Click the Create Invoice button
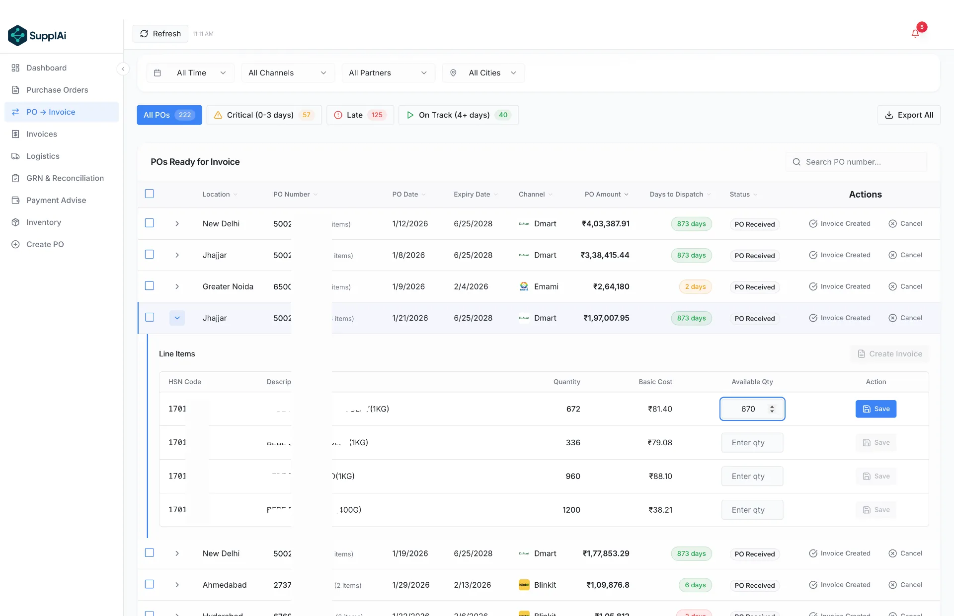954x616 pixels. pos(890,354)
